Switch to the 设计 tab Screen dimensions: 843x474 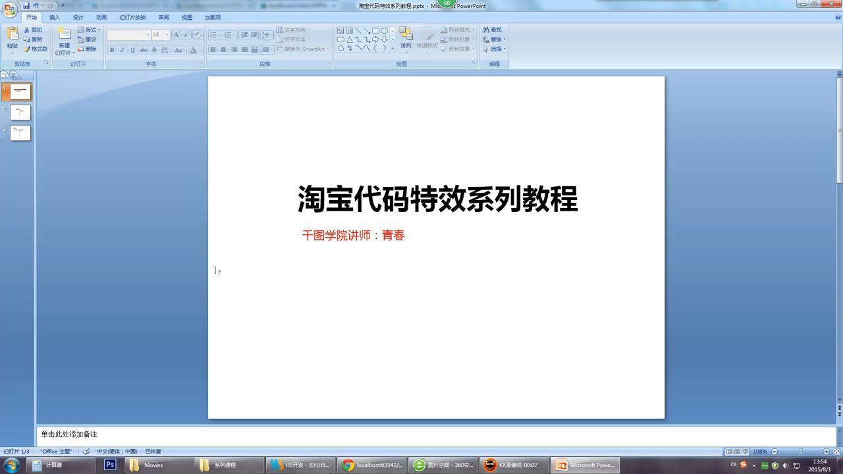tap(78, 17)
